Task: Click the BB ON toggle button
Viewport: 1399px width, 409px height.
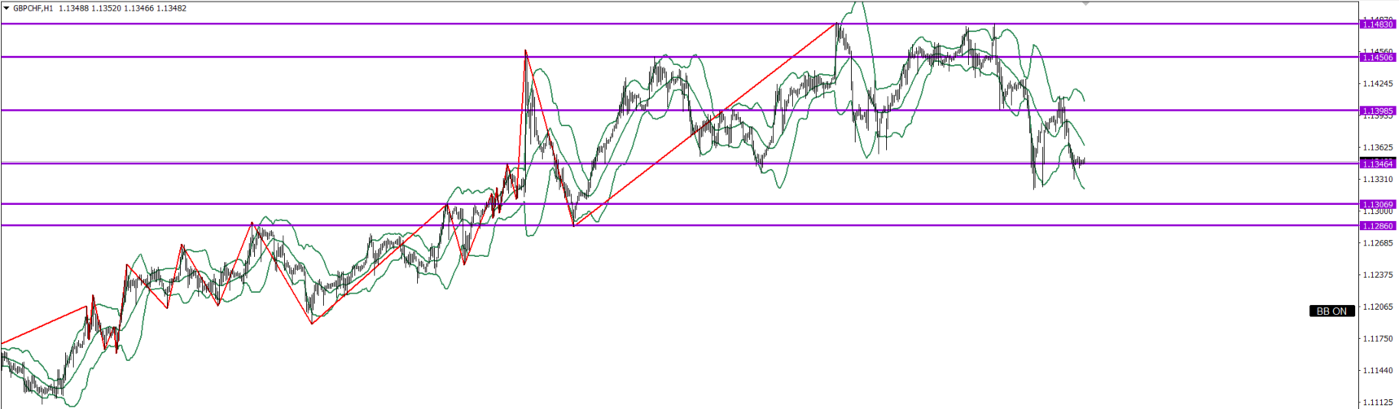Action: pos(1331,311)
